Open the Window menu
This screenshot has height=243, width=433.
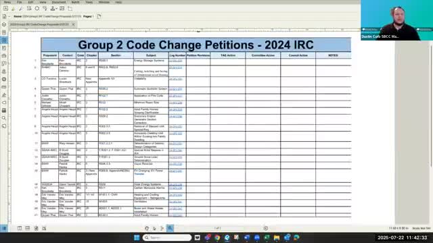[x=104, y=2]
